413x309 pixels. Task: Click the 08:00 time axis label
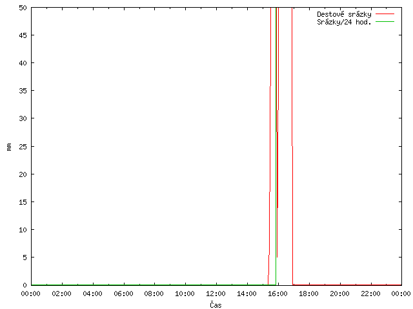pos(154,294)
